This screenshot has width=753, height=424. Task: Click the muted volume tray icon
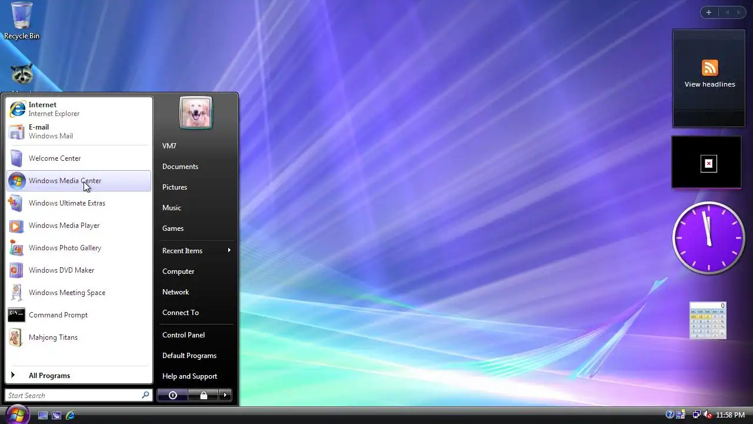tap(708, 415)
